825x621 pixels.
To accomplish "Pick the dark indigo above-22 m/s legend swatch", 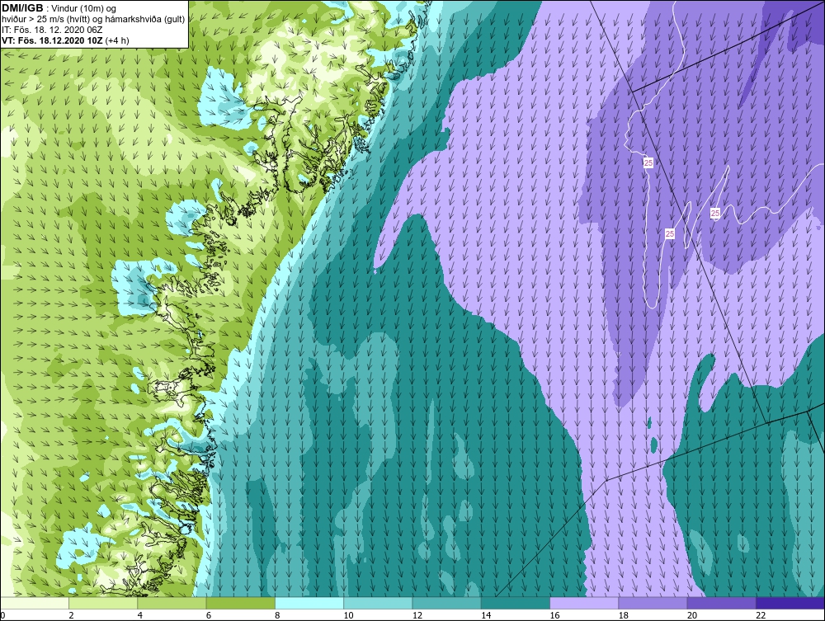I will coord(790,603).
